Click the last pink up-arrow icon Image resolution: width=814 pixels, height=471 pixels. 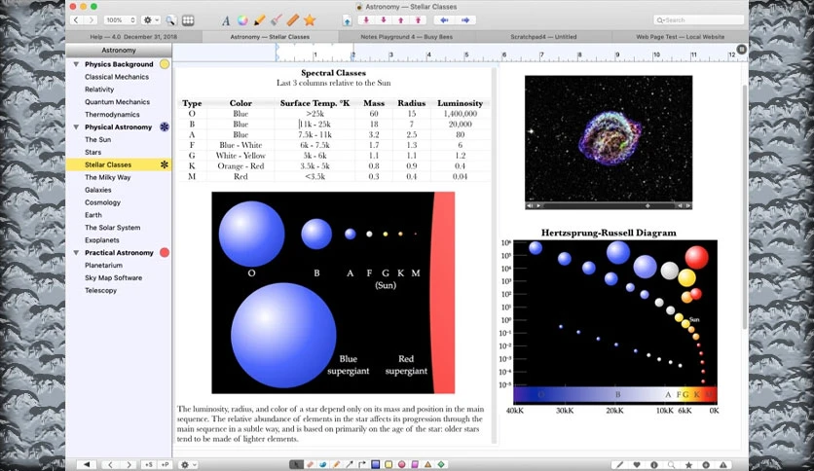[418, 19]
